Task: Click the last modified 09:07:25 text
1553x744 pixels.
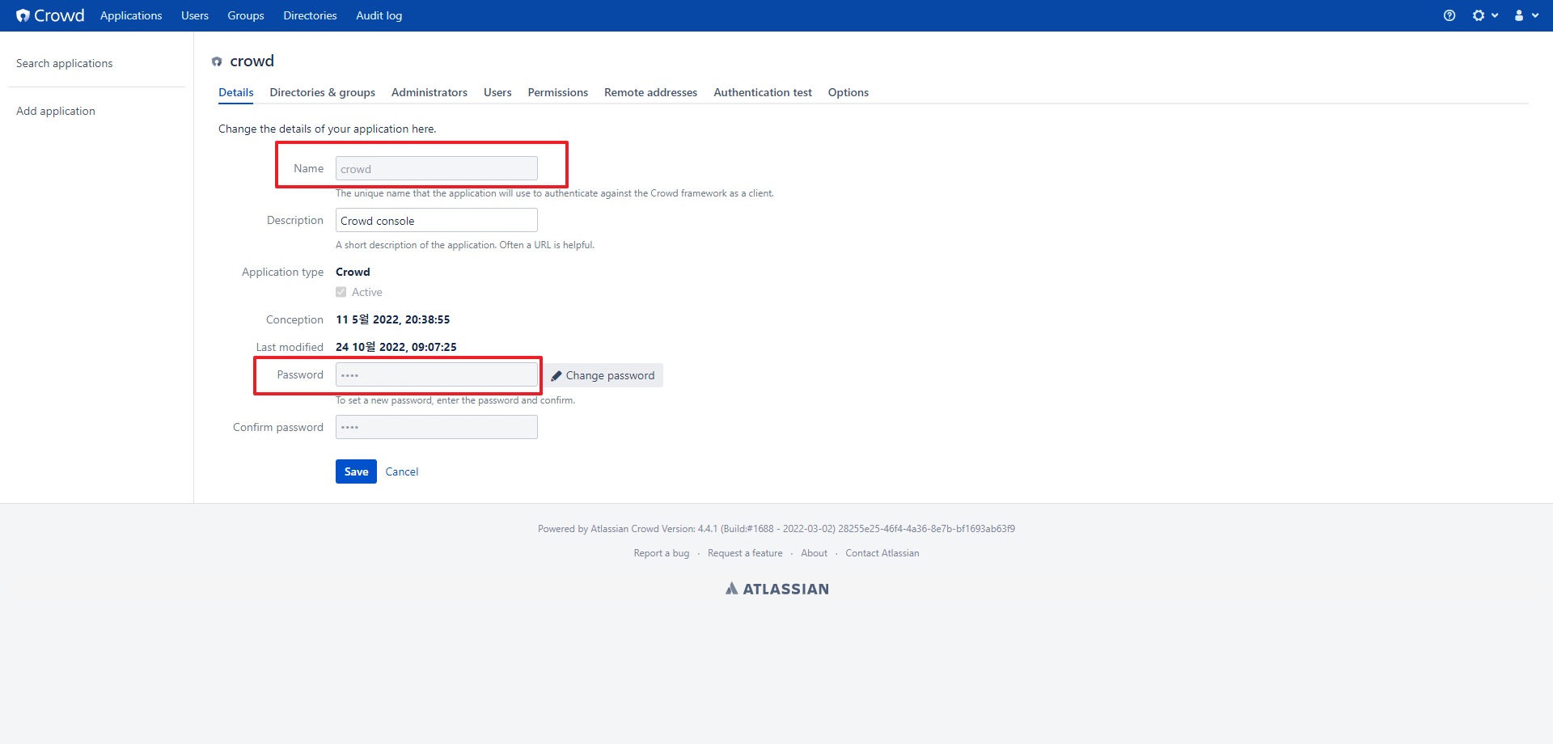Action: [x=396, y=347]
